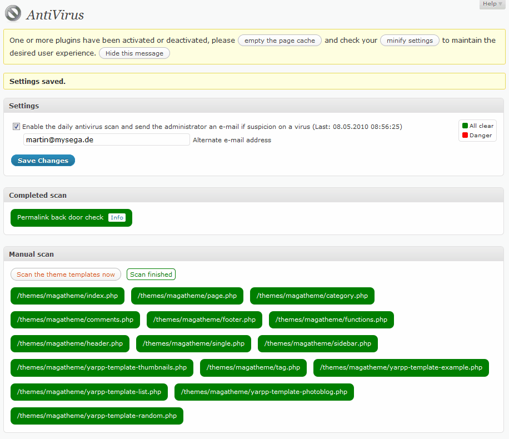This screenshot has height=439, width=509.
Task: View the magatheme functions.php scan result
Action: click(x=331, y=320)
